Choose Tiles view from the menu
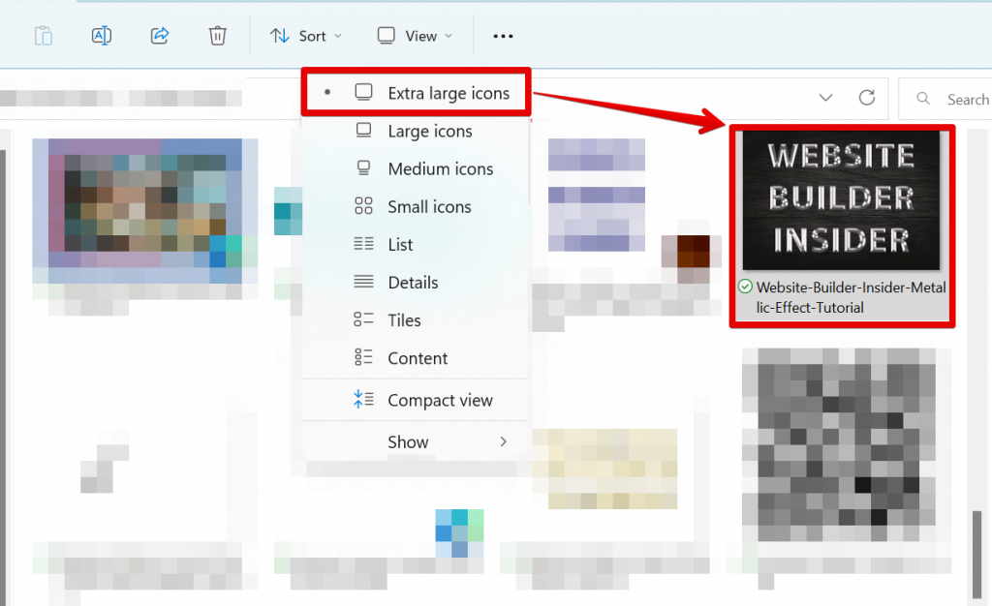The image size is (992, 606). pos(406,319)
